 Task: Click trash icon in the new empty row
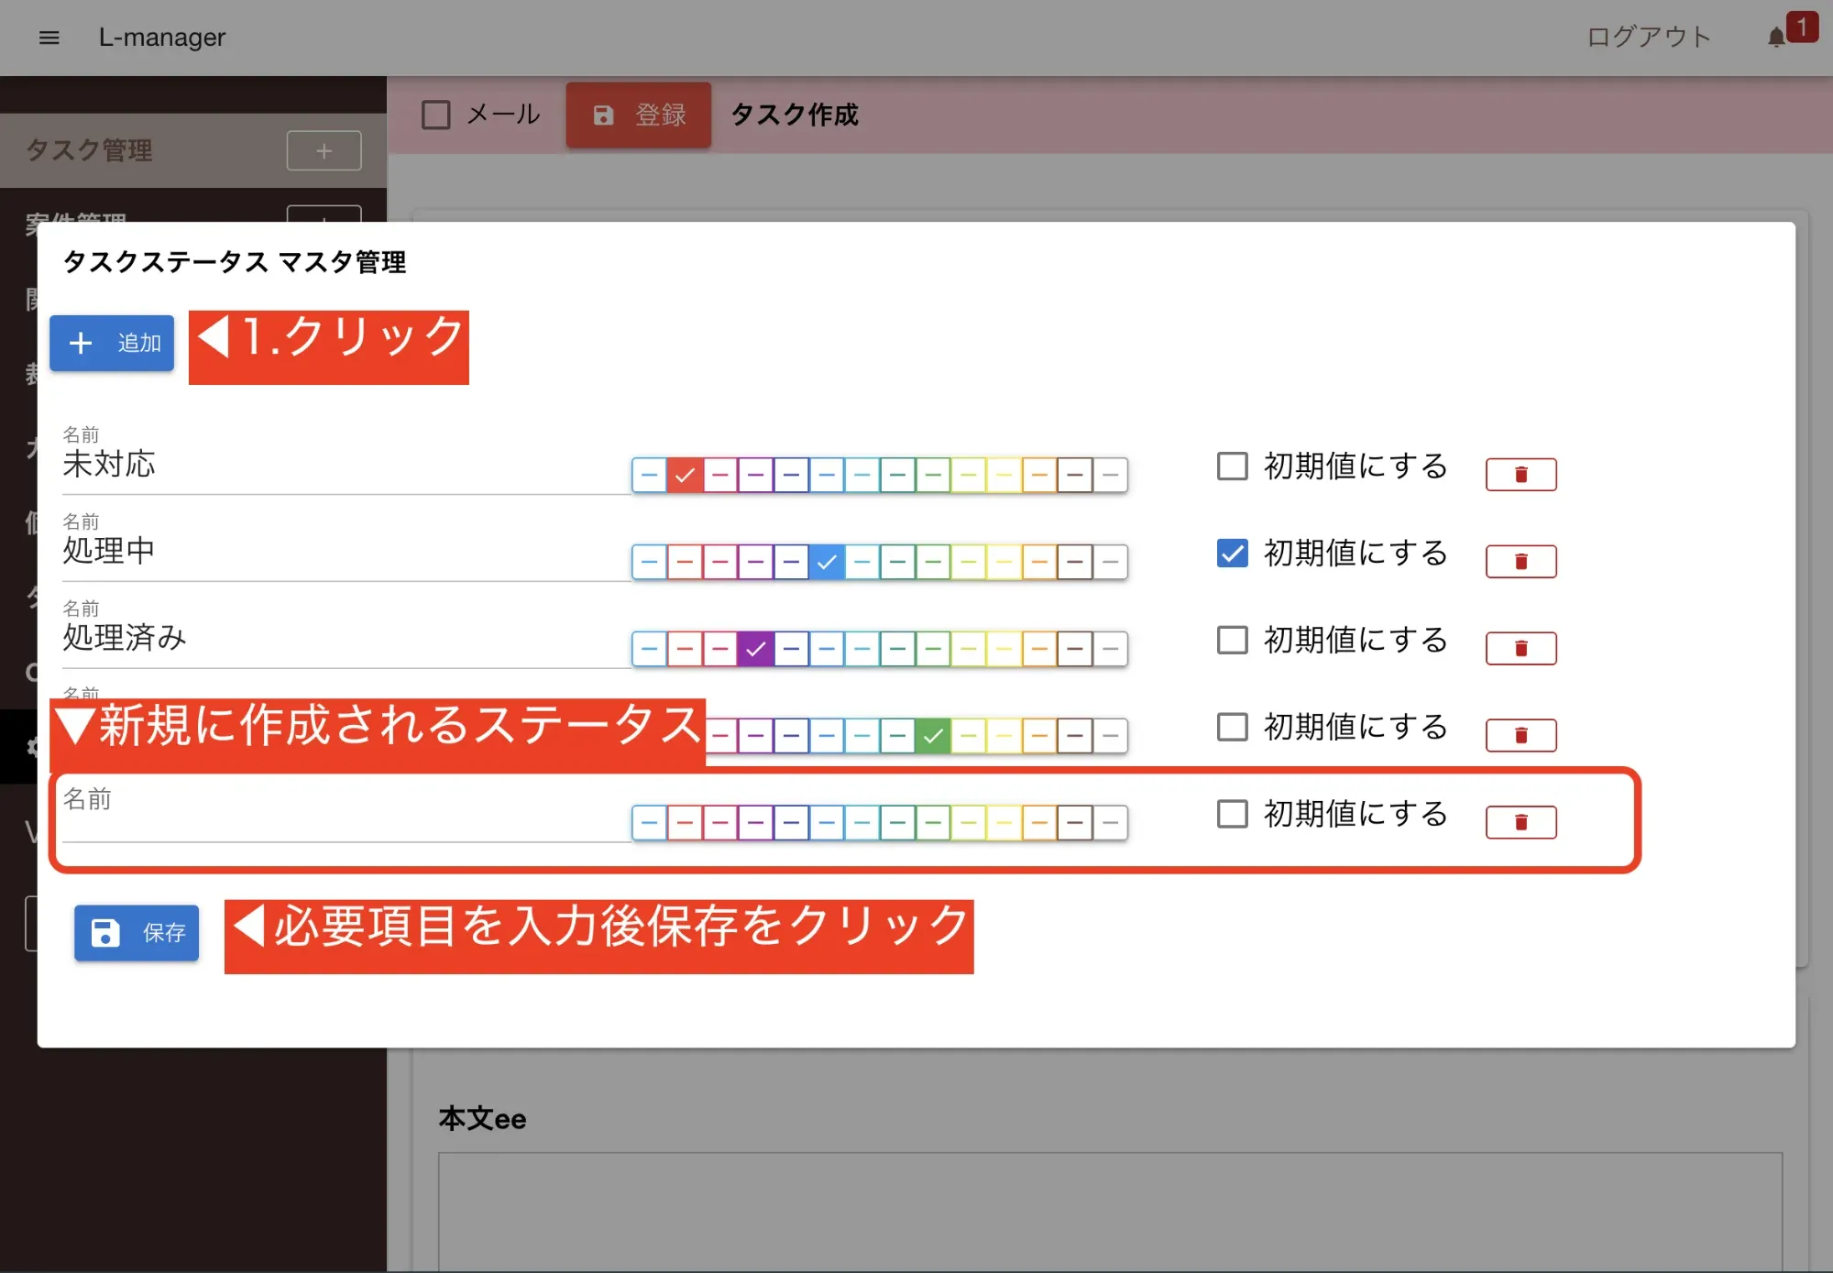[1520, 822]
